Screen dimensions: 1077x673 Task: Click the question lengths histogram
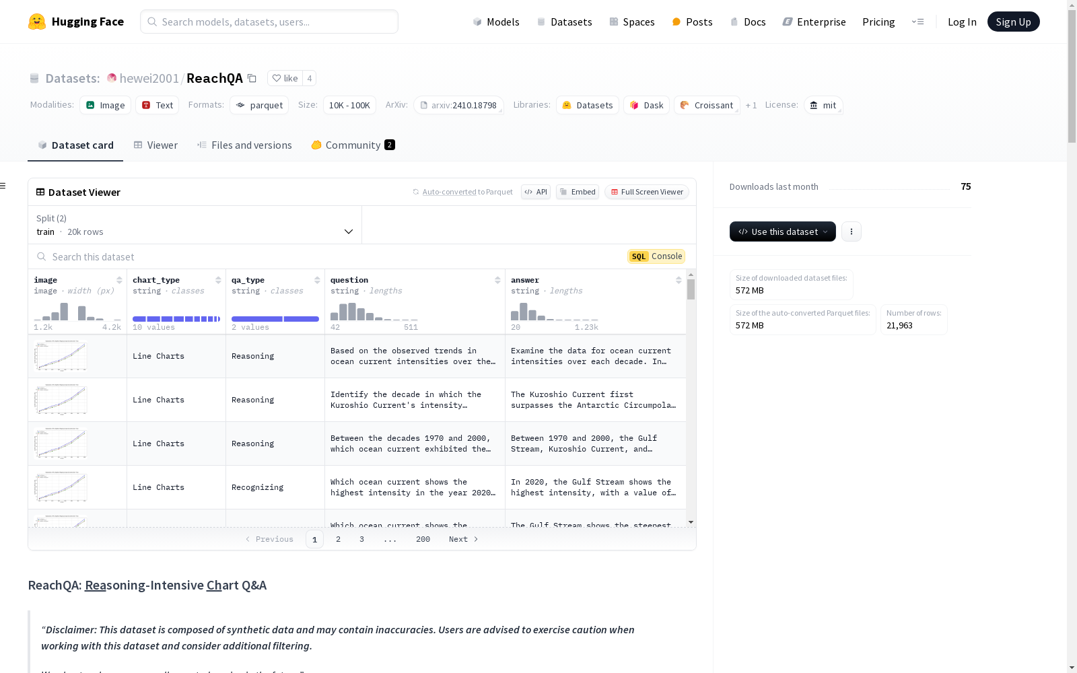tap(374, 311)
